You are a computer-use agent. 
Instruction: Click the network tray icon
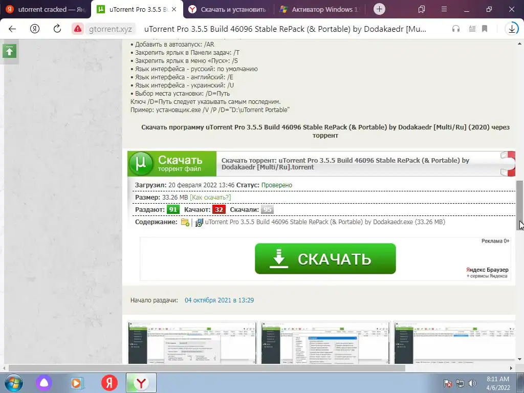pos(460,383)
